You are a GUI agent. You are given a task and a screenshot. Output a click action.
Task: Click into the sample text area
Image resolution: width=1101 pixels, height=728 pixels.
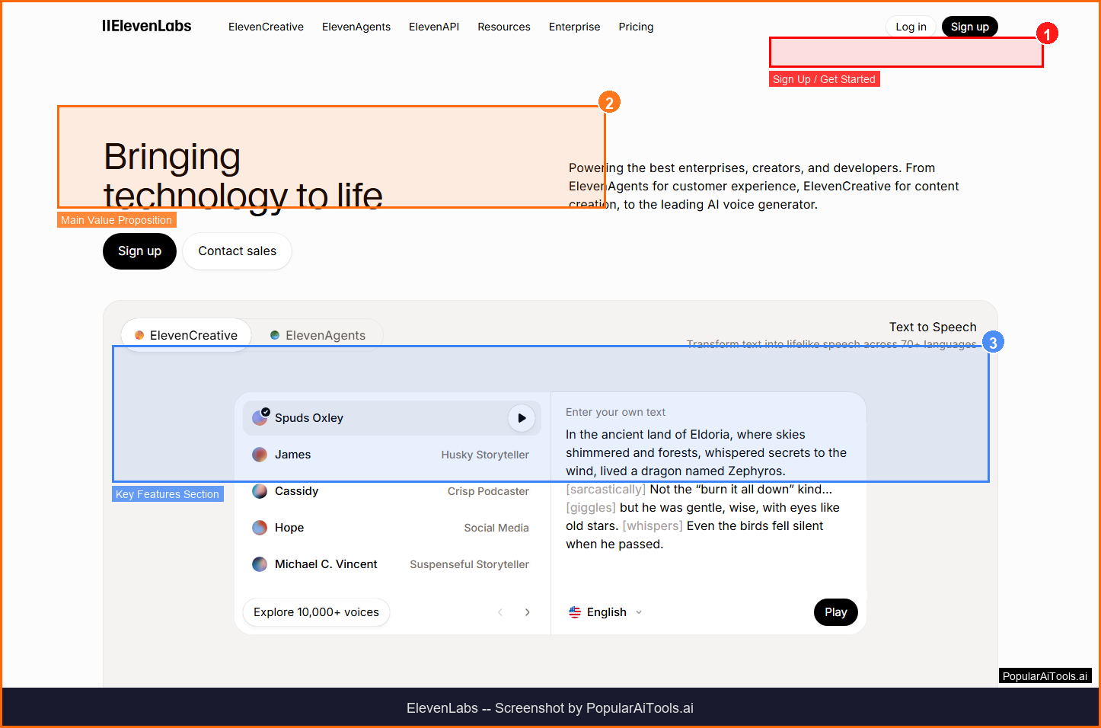pyautogui.click(x=706, y=489)
